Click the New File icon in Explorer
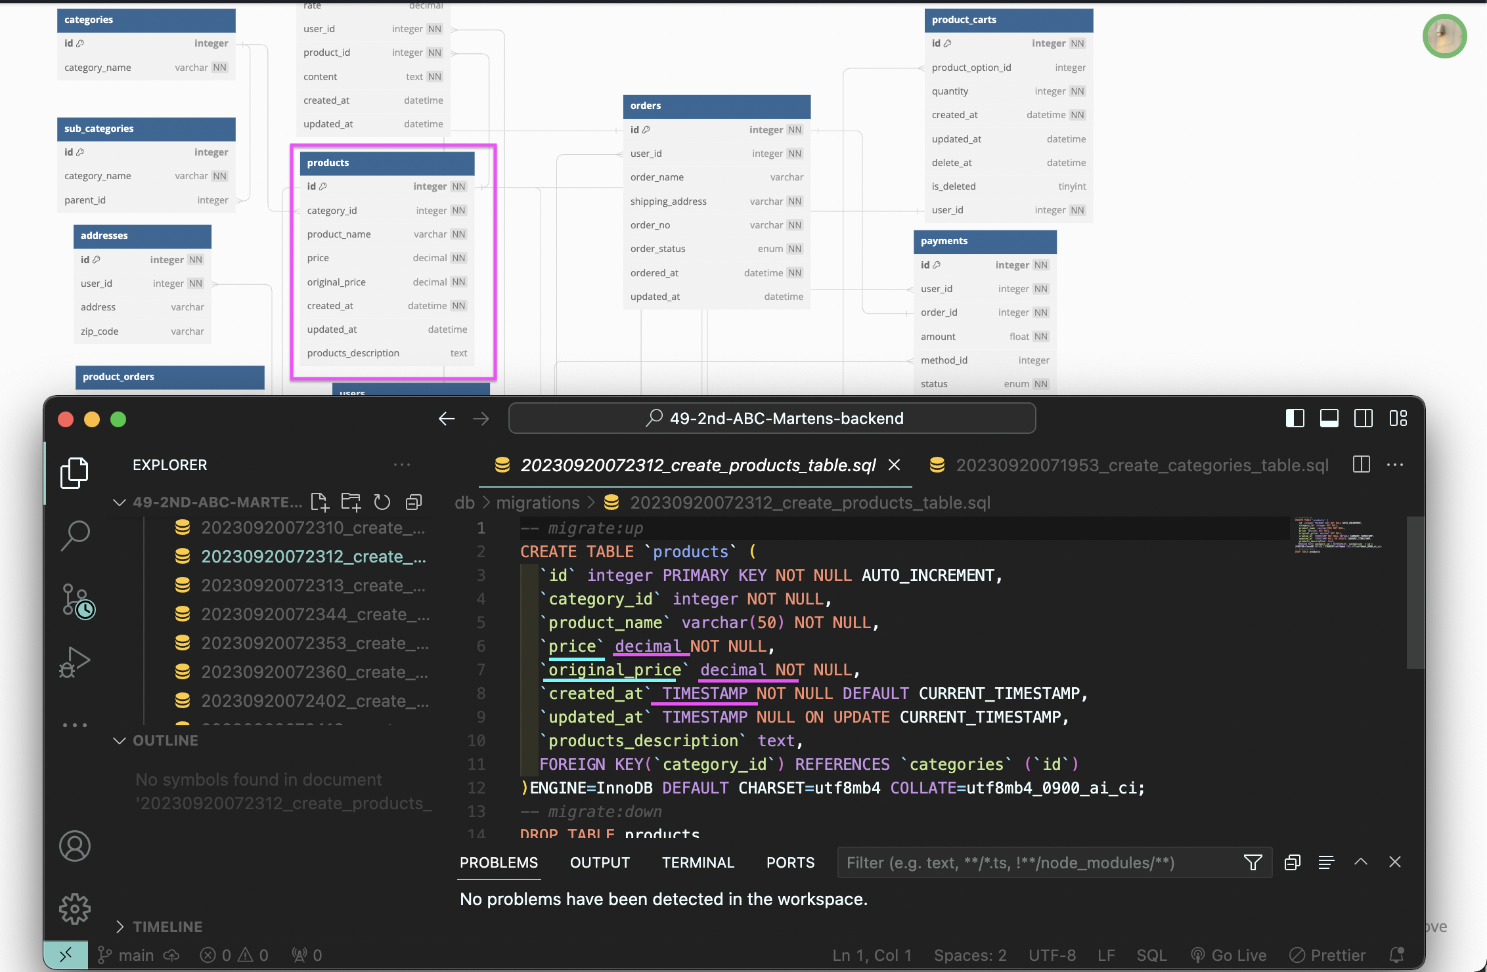The image size is (1487, 972). click(x=319, y=502)
